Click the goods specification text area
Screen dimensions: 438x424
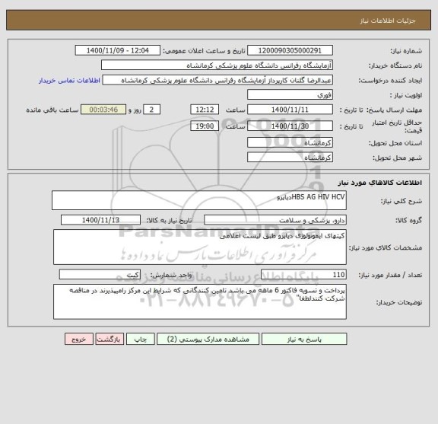[x=200, y=247]
